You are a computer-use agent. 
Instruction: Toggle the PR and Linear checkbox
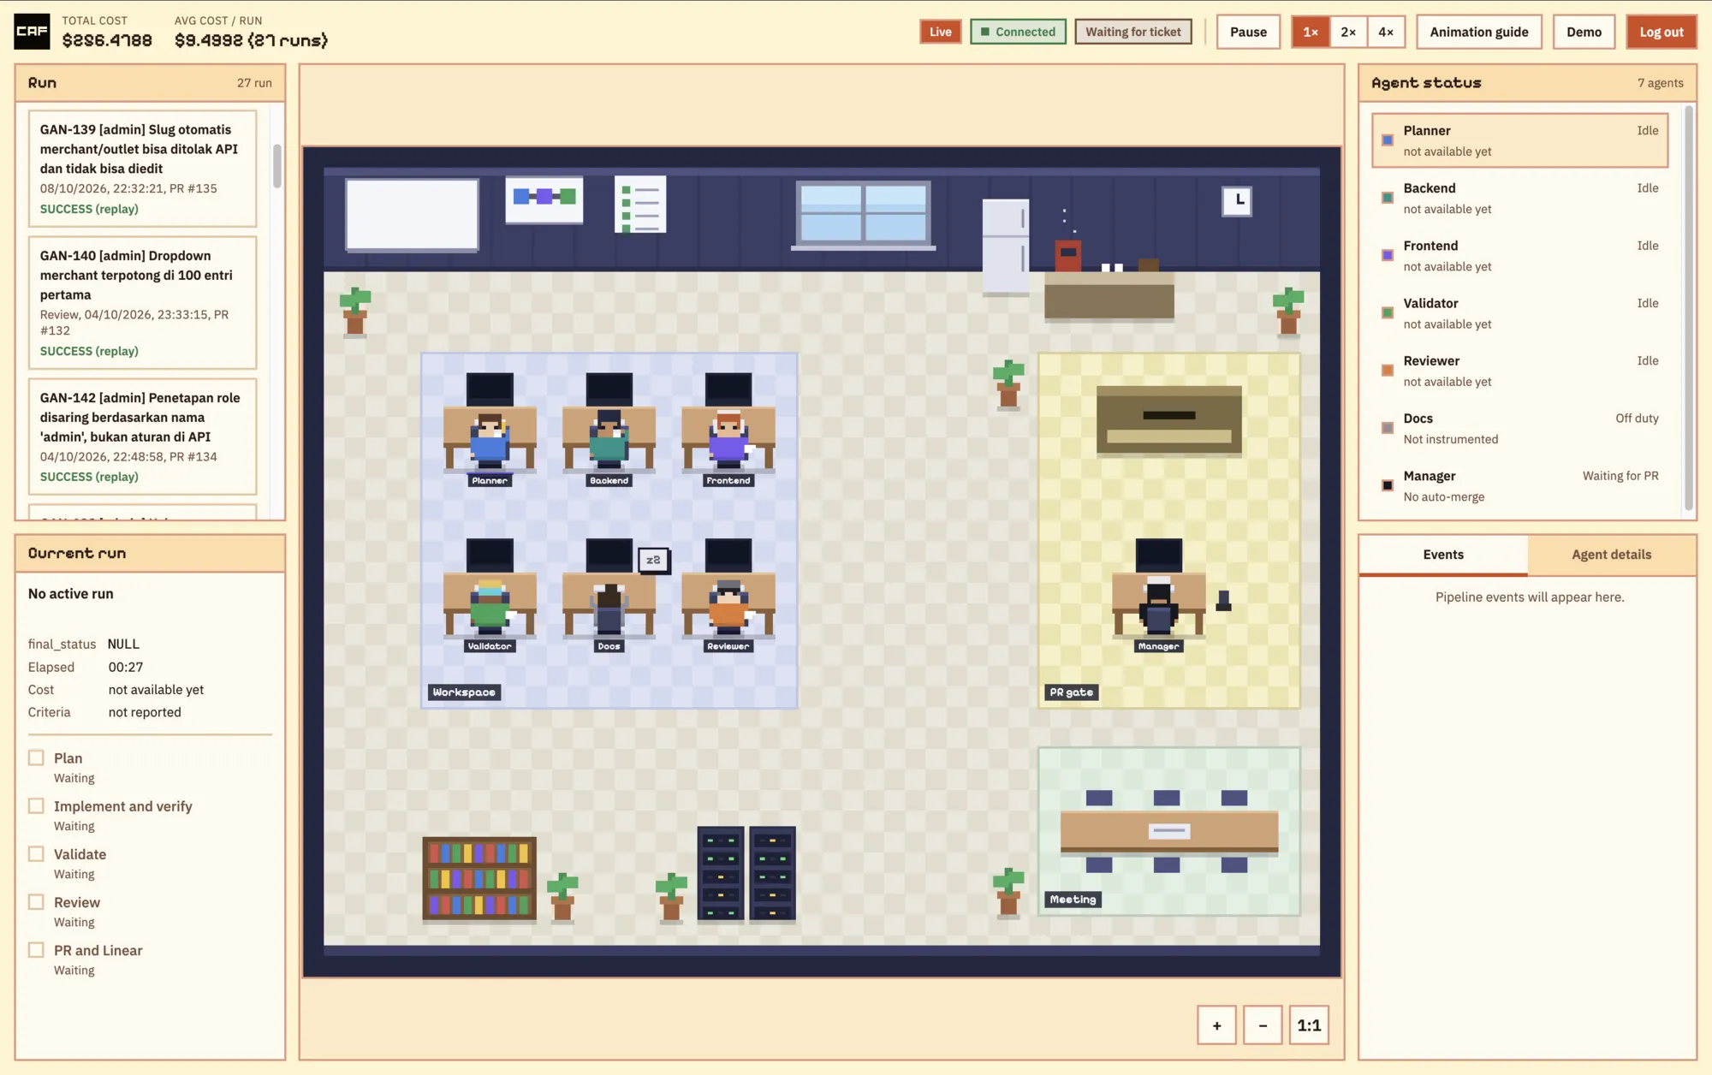36,950
